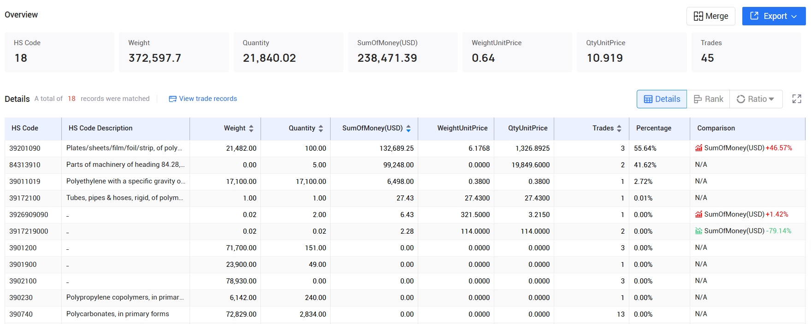Switch to the Rank view tab
The image size is (811, 324).
pos(708,99)
